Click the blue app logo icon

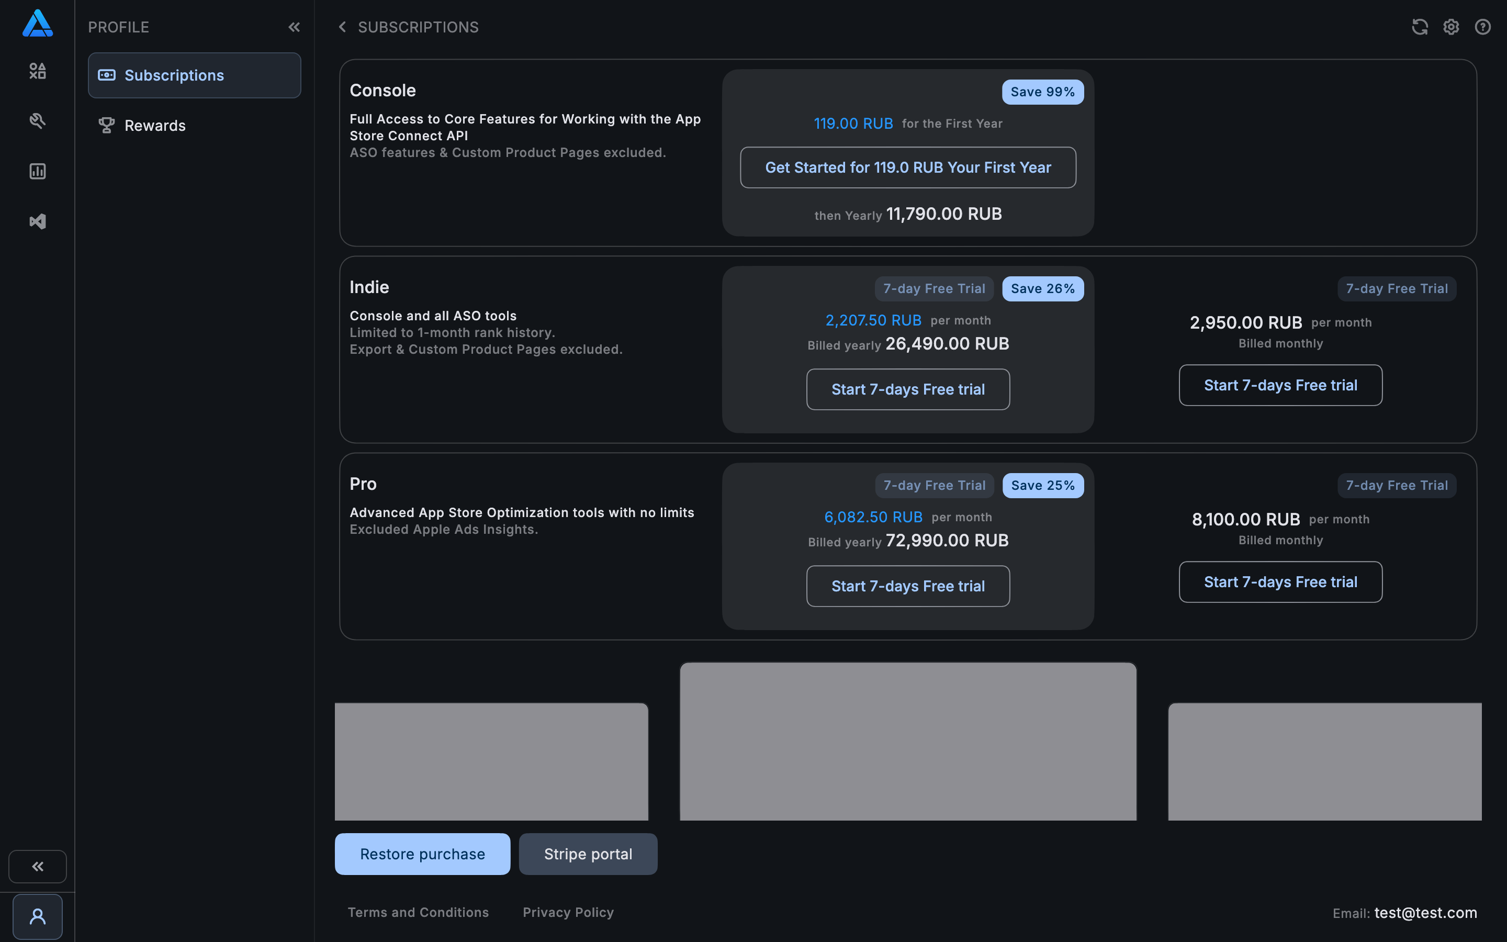37,24
